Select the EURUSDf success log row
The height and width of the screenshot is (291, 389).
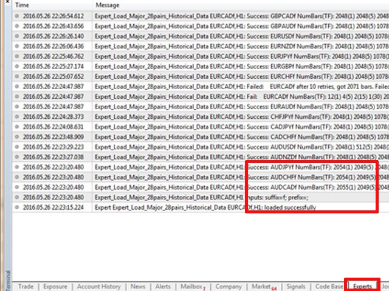coord(201,36)
